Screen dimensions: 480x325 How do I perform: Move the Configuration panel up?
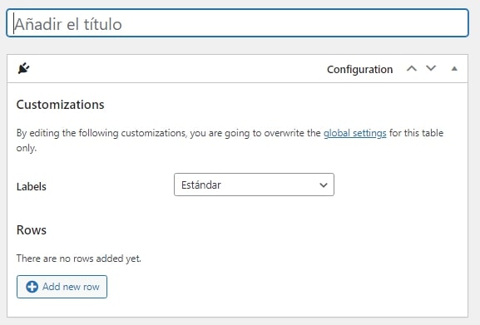pos(412,68)
